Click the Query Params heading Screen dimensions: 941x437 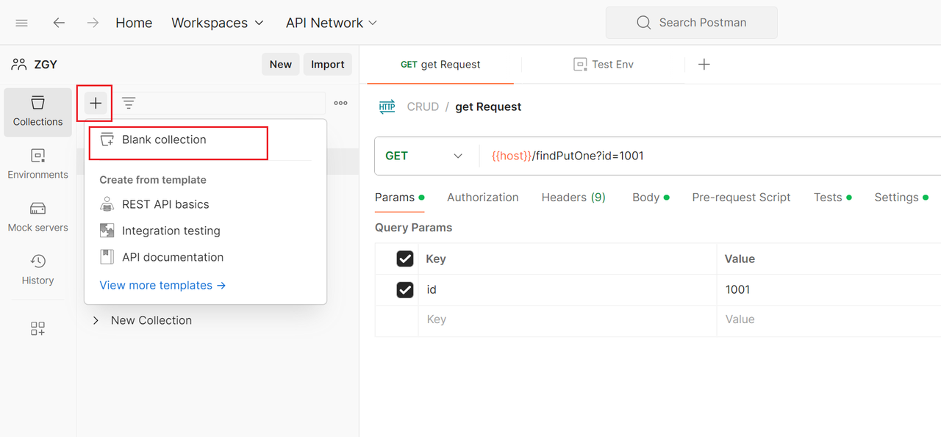(413, 228)
